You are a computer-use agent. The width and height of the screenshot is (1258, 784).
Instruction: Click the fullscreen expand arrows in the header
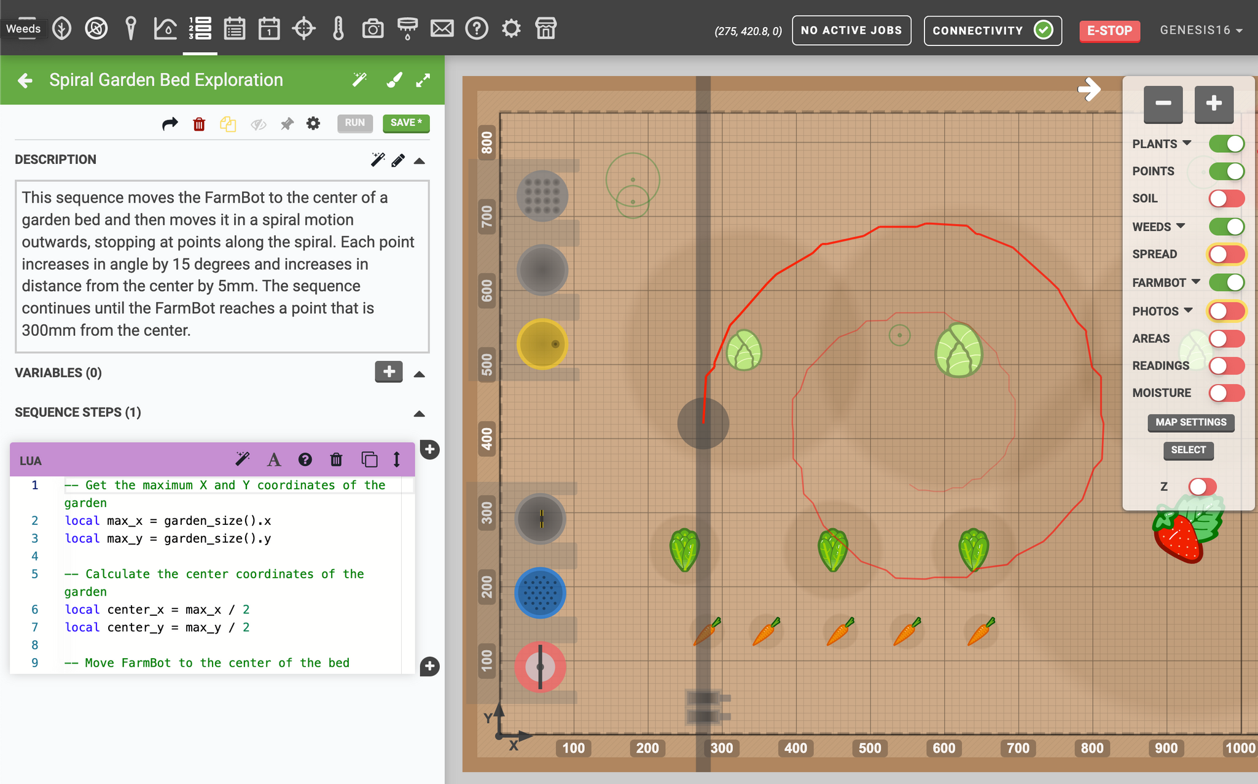[x=423, y=80]
